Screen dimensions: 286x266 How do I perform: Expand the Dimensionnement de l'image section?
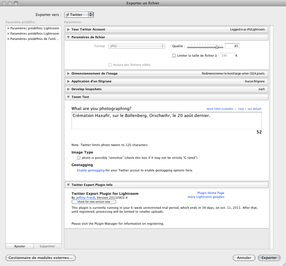[x=68, y=73]
